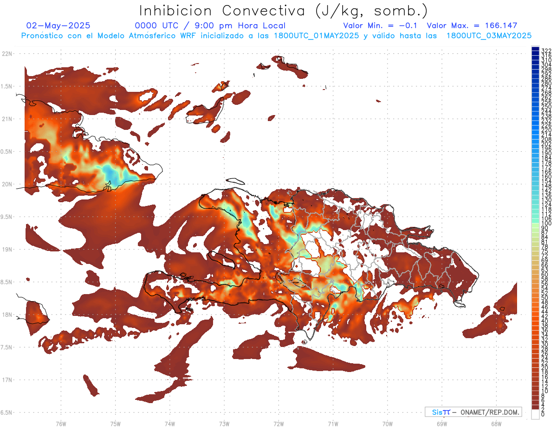Viewport: 557px width, 430px height.
Task: Click the colorbar value '322'
Action: (x=546, y=51)
